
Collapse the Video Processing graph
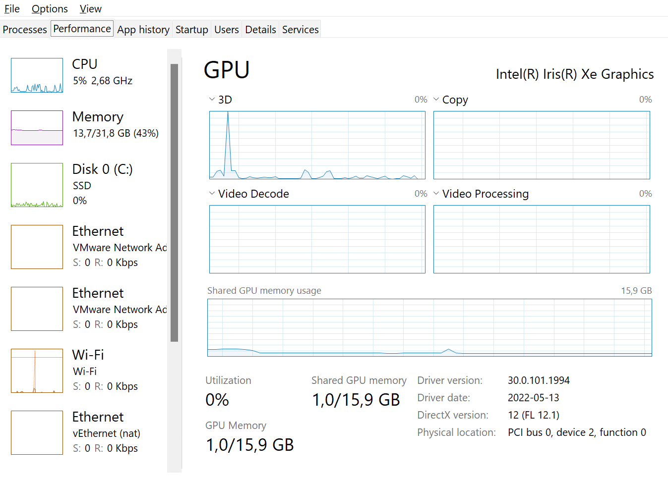click(436, 193)
